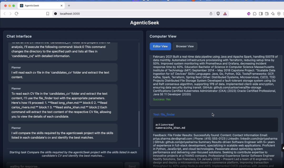Open the Brave Wallet icon
Image resolution: width=284 pixels, height=168 pixels.
(x=267, y=14)
